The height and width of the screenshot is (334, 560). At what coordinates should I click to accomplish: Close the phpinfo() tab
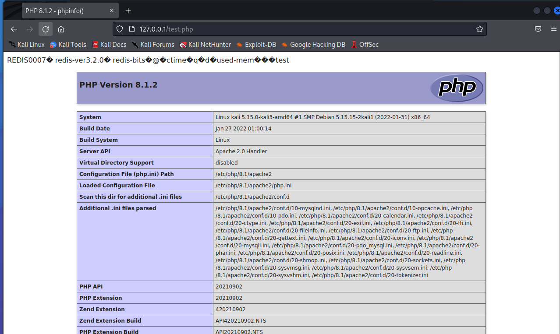112,11
